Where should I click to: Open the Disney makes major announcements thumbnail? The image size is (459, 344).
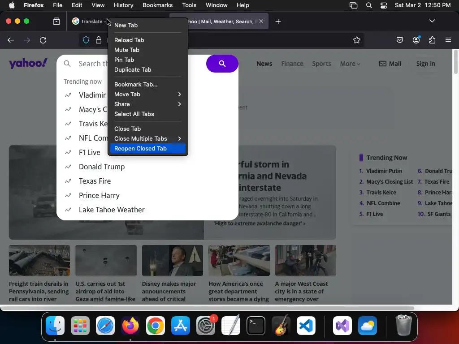[x=173, y=261]
